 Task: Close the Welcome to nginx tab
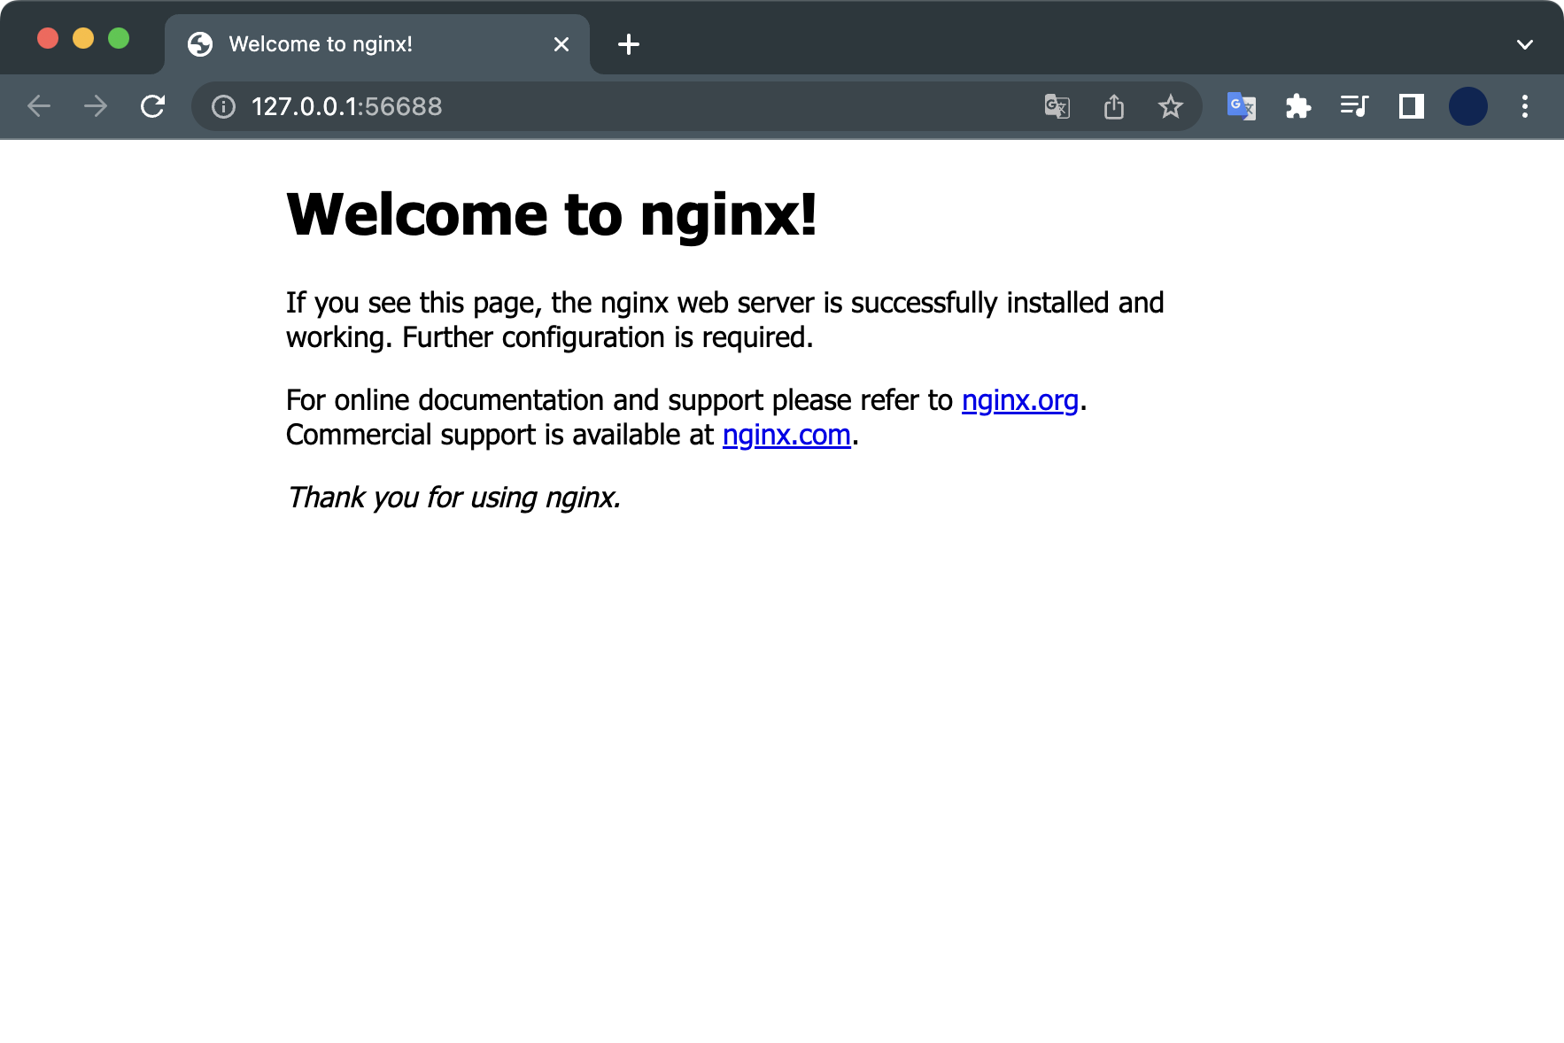[561, 43]
